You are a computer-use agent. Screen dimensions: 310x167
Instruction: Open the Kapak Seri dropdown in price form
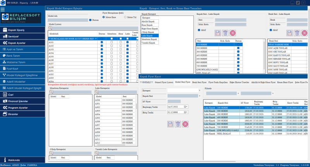pos(200,96)
